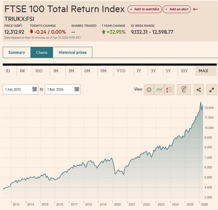Toggle the currency touch interaction icon
Screen dimensions: 218x210
pos(184,90)
